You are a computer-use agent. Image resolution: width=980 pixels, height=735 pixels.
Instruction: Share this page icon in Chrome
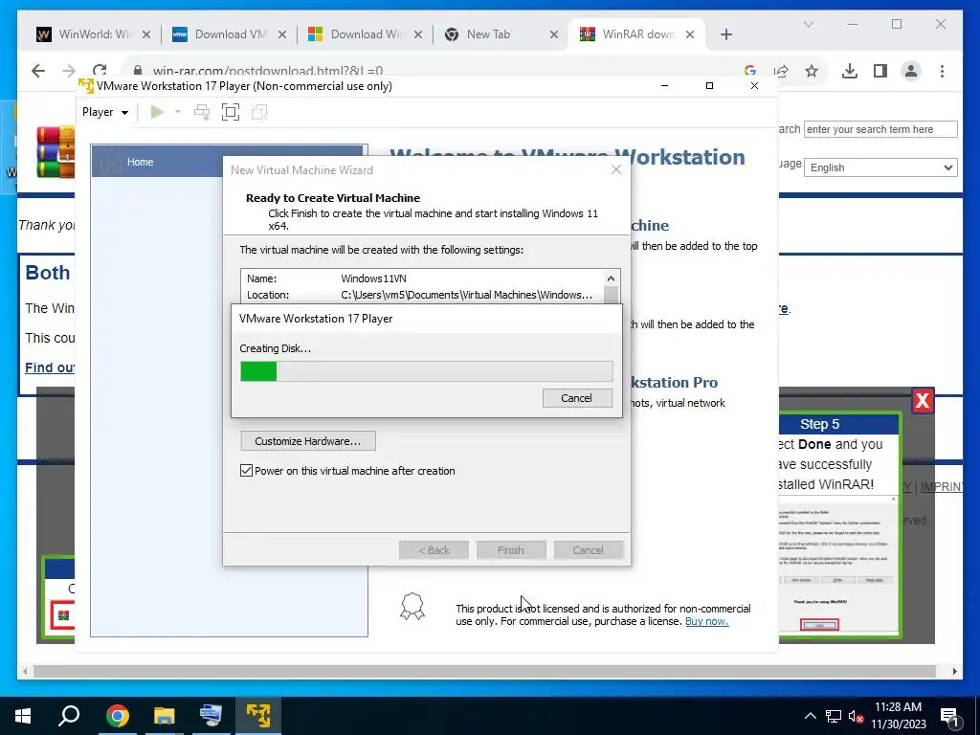(x=781, y=71)
